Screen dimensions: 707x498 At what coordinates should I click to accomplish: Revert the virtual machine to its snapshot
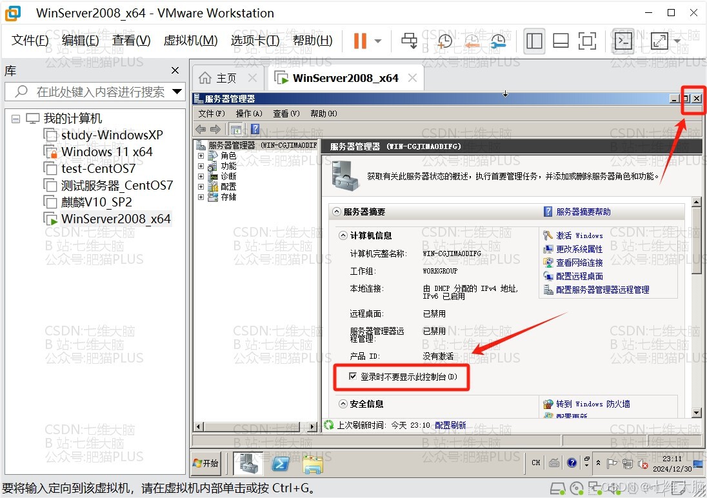(x=472, y=41)
